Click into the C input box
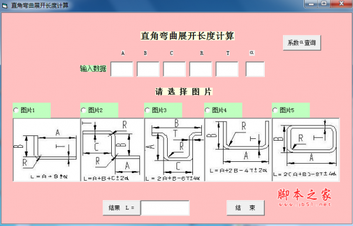The image size is (353, 226). (x=174, y=69)
